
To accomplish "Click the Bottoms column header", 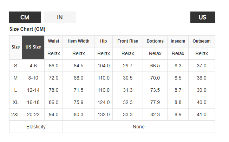I will tap(155, 41).
